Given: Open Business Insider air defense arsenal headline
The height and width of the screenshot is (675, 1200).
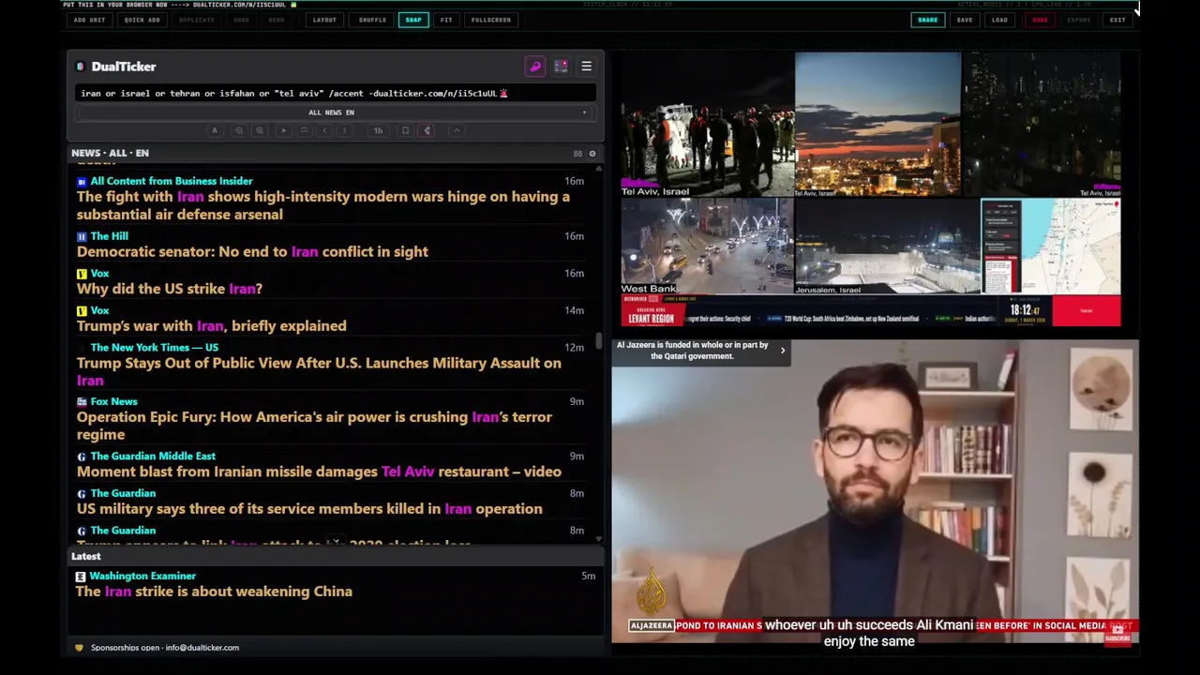Looking at the screenshot, I should (323, 205).
